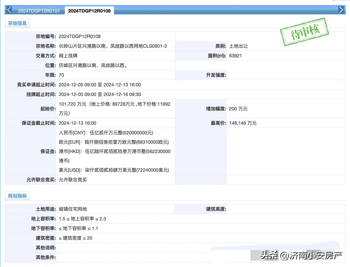Click 地下容积率 limit ≤ 1.1
The image size is (350, 267).
[x=78, y=228]
